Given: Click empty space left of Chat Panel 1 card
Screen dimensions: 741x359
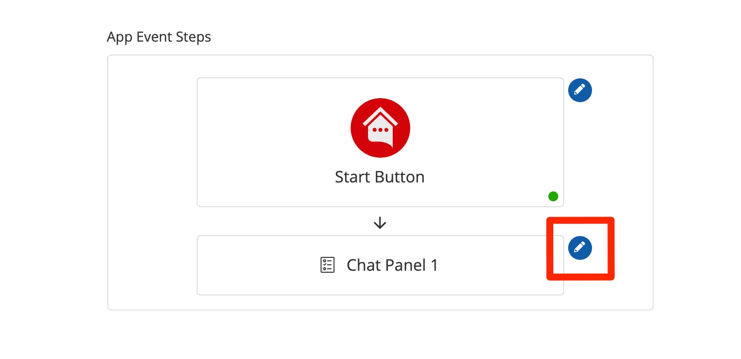Looking at the screenshot, I should point(151,265).
